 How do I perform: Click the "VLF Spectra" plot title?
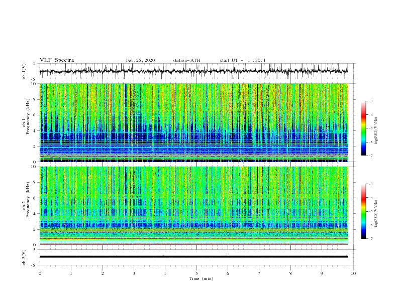pos(57,60)
